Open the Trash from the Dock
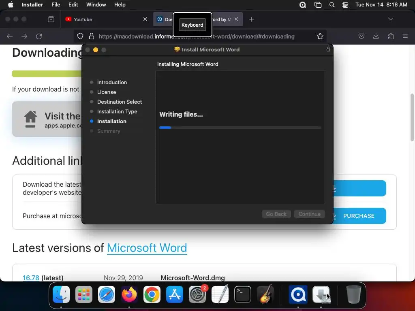This screenshot has height=311, width=415. coord(353,294)
